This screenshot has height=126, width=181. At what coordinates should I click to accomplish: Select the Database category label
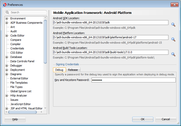(x=16, y=57)
